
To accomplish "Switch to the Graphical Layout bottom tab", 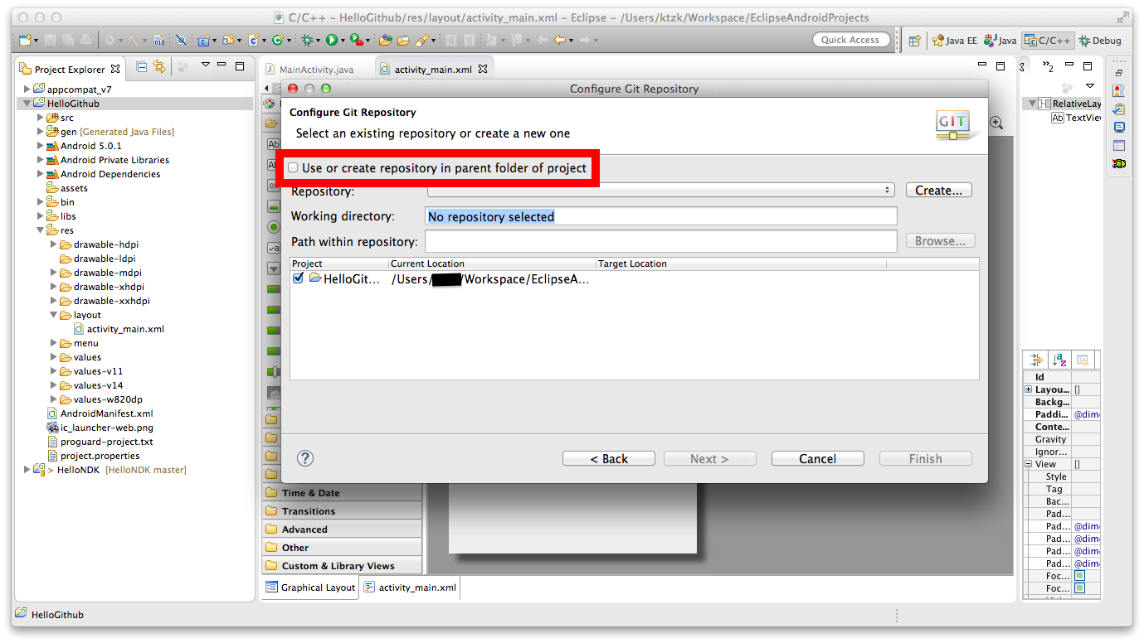I will tap(311, 587).
